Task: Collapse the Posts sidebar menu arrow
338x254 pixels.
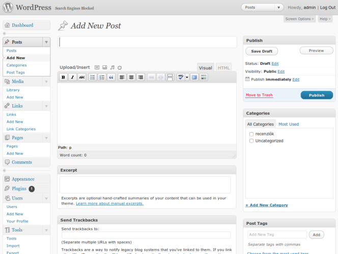Action: click(x=46, y=42)
